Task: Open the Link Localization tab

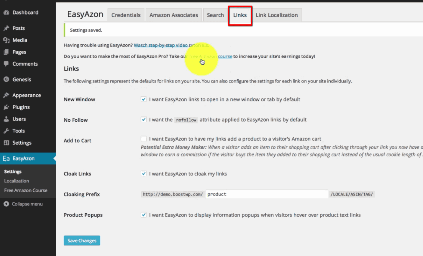Action: click(x=277, y=15)
